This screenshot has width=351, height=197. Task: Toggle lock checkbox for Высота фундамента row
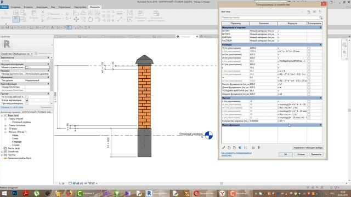coord(309,84)
